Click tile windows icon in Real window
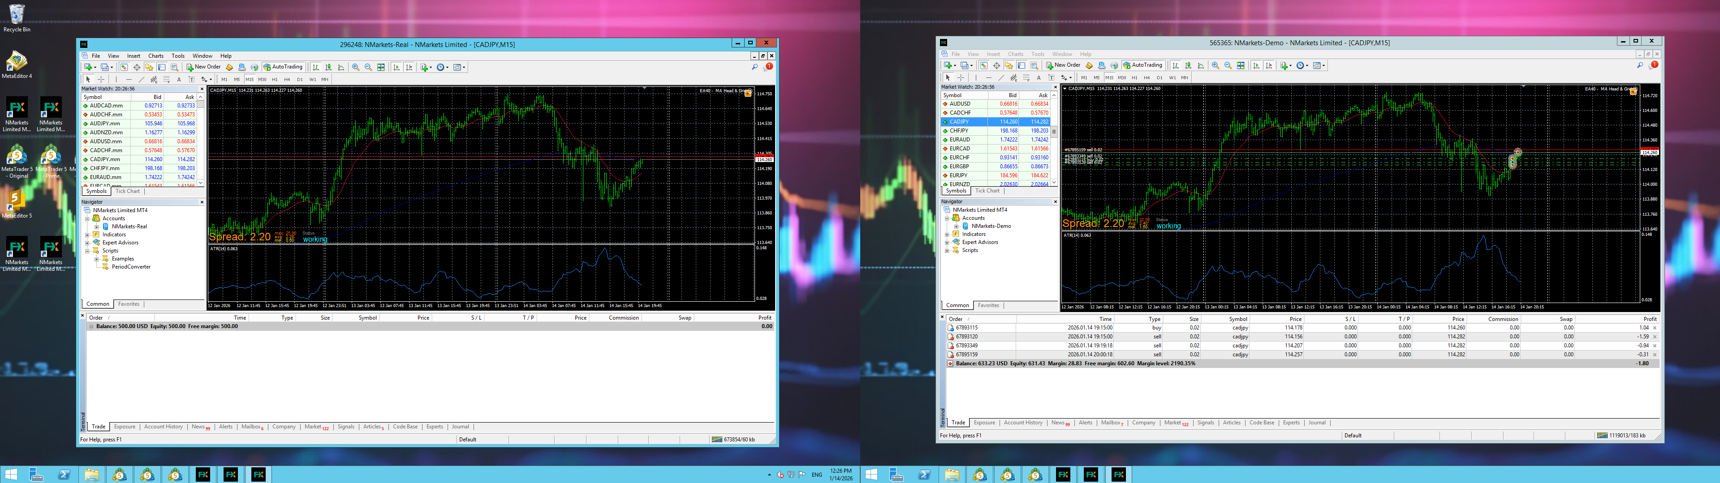Viewport: 1720px width, 483px height. pyautogui.click(x=380, y=68)
